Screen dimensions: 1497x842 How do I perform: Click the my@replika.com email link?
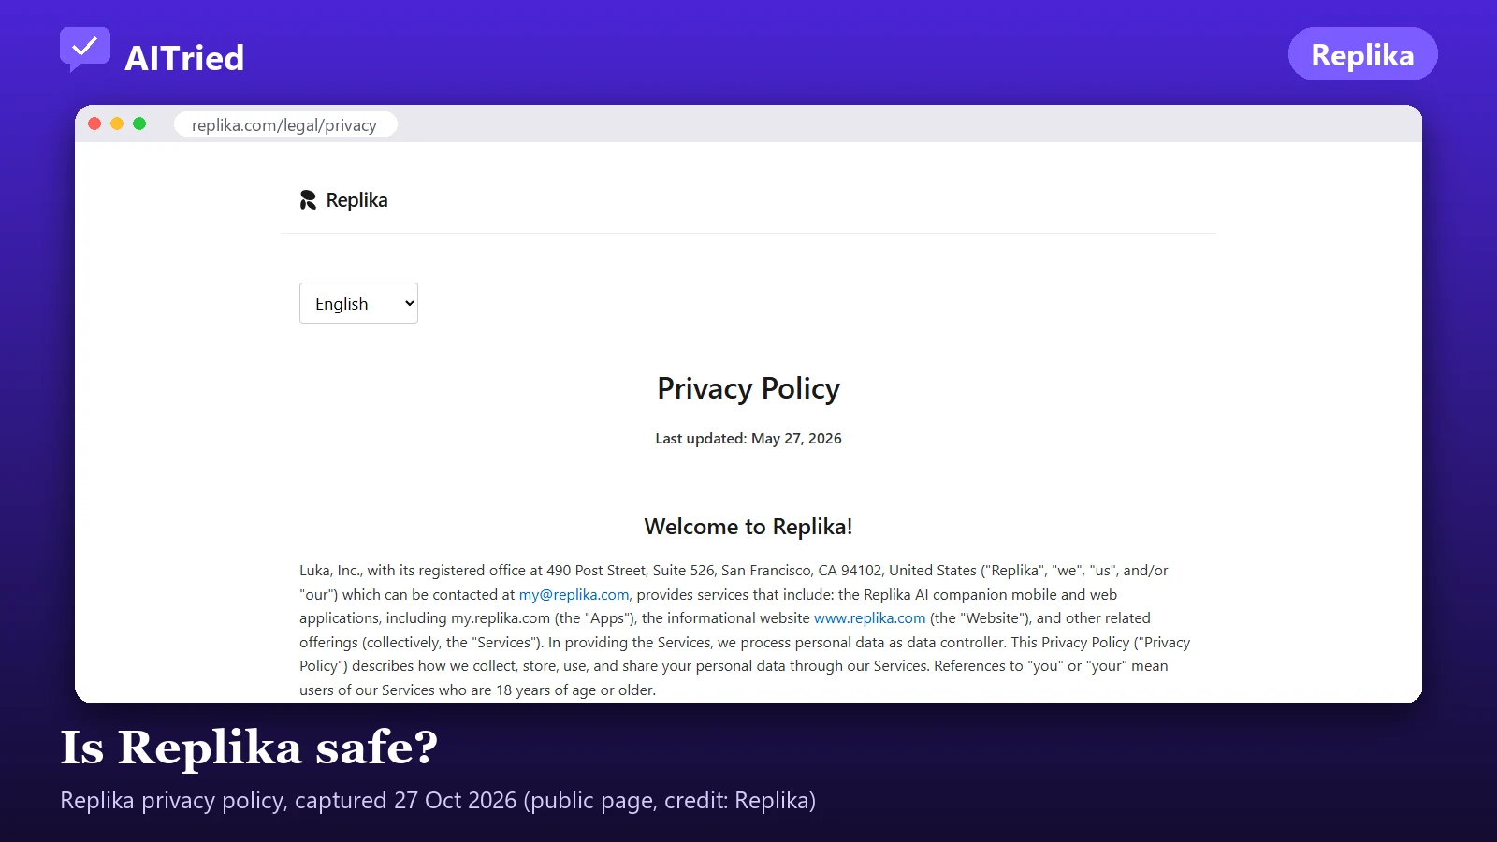574,595
